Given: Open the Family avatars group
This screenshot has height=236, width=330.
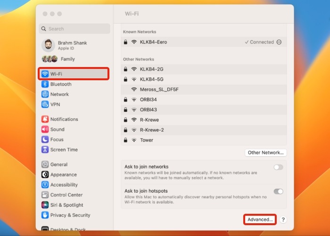Looking at the screenshot, I should pyautogui.click(x=50, y=59).
